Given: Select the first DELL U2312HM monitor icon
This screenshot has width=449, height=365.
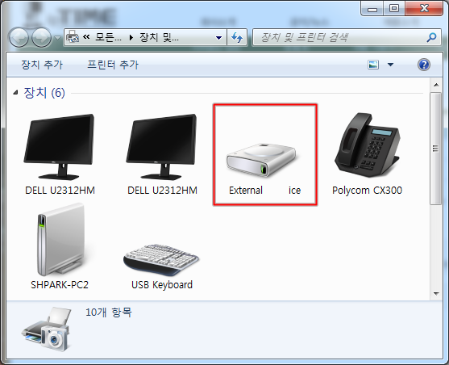Looking at the screenshot, I should coord(60,147).
